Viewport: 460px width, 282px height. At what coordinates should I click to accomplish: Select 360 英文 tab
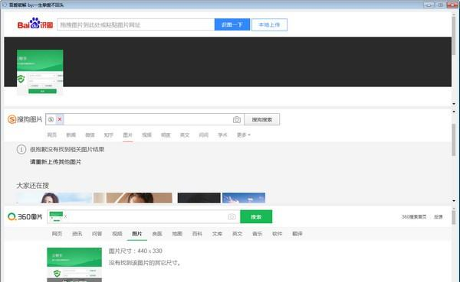(237, 233)
